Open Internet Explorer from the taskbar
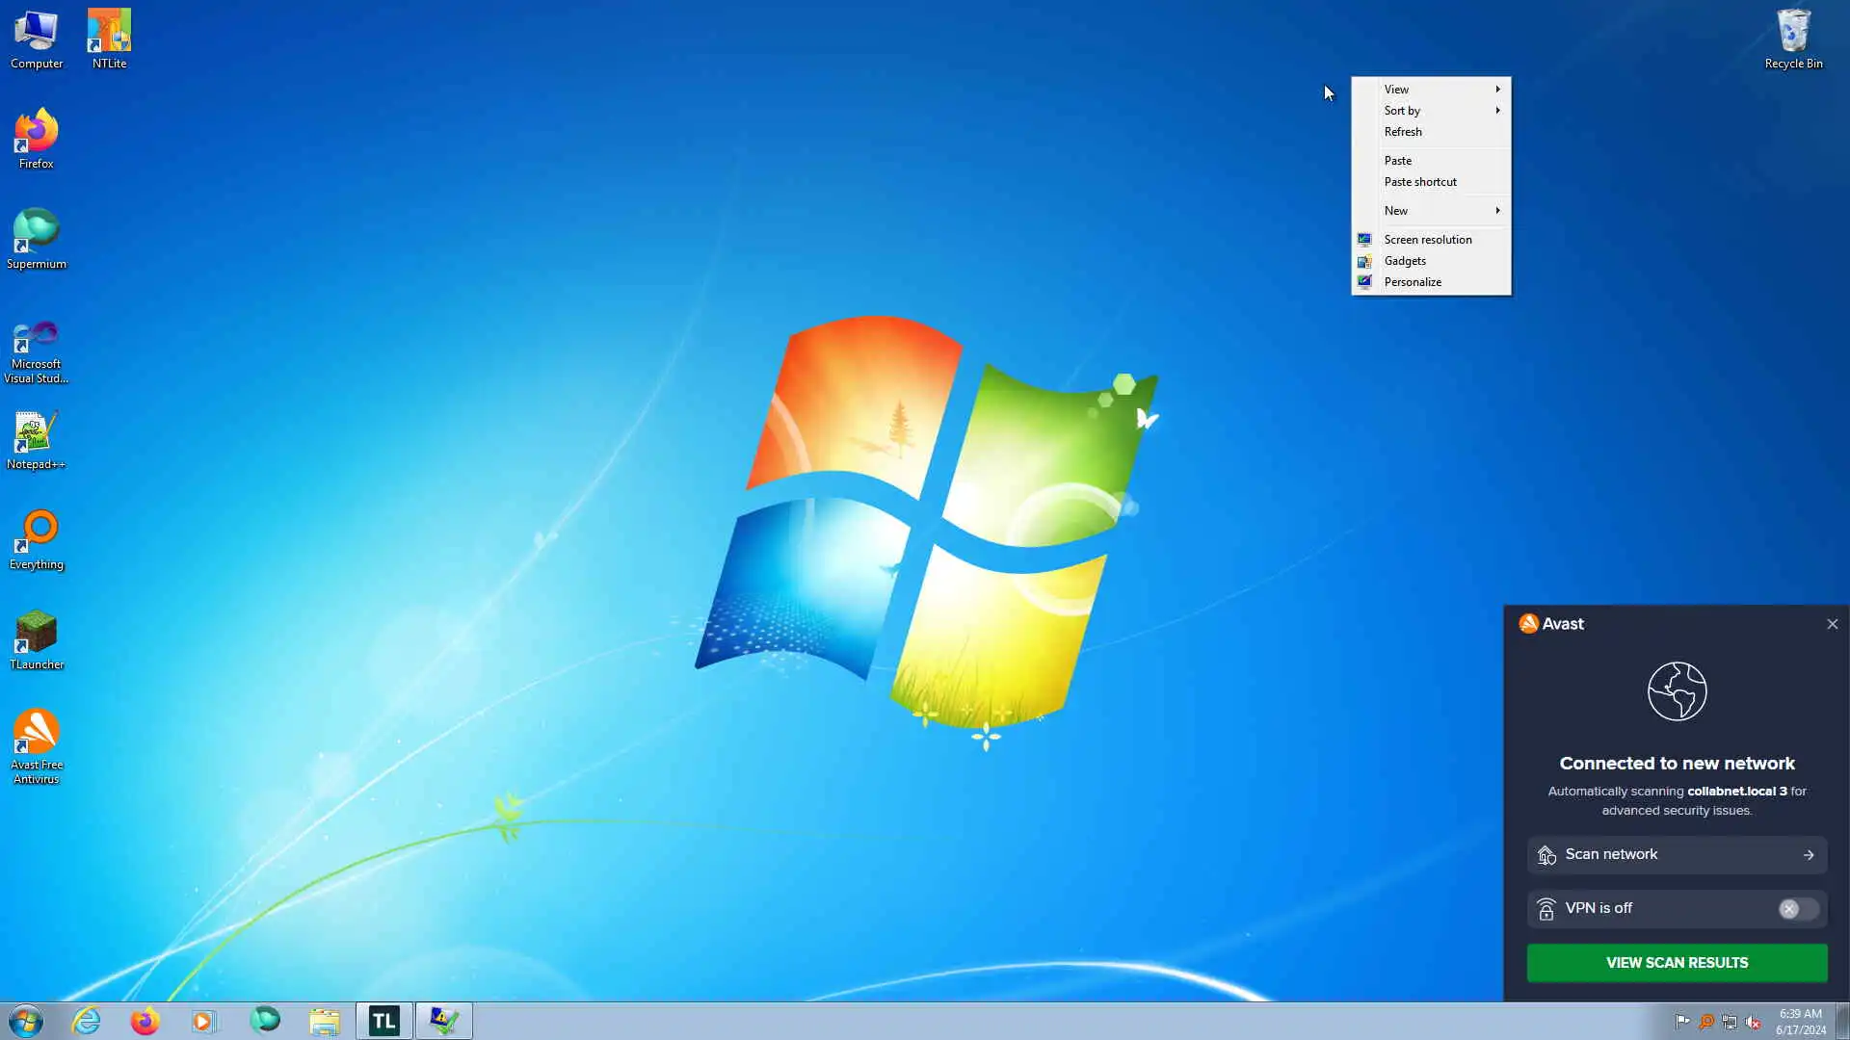1850x1040 pixels. click(87, 1021)
